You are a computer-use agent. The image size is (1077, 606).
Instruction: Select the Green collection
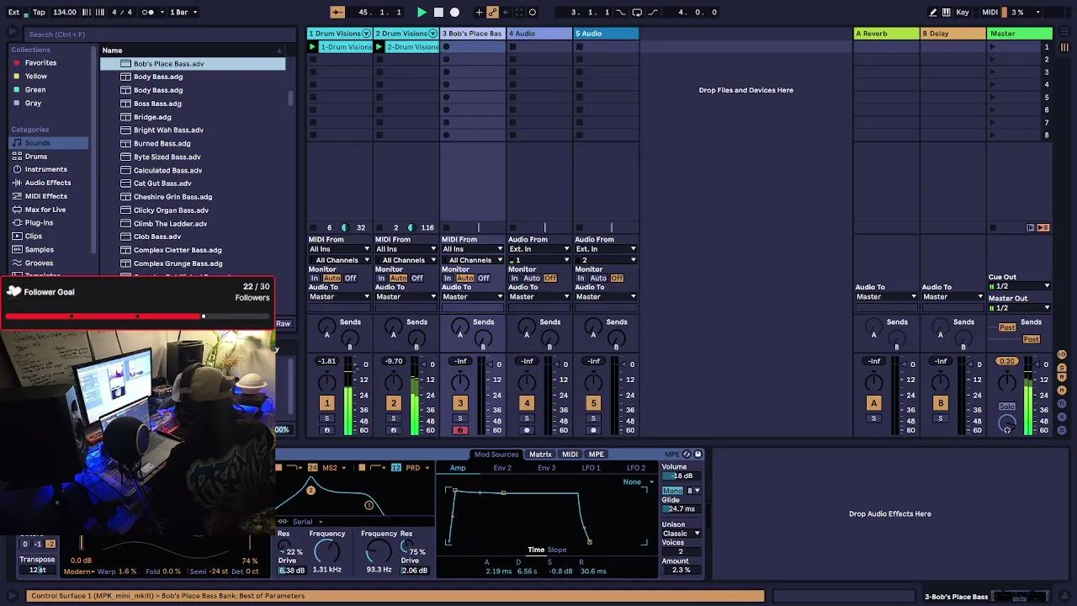click(35, 89)
